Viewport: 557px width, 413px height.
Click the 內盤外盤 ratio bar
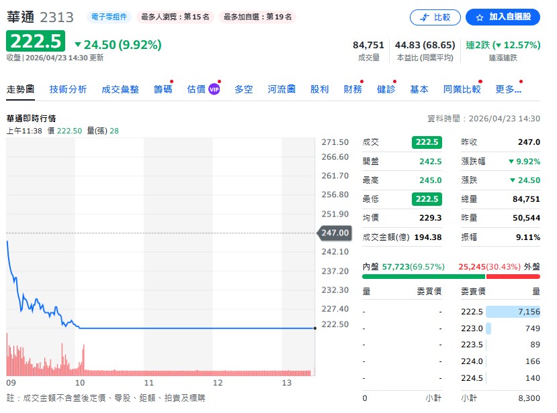point(451,276)
